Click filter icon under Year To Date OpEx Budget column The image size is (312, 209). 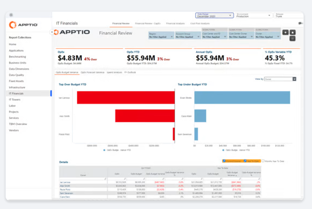221,179
